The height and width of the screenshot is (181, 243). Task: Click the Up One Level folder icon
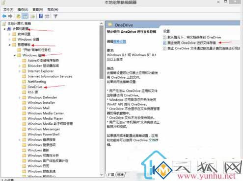tap(19, 16)
